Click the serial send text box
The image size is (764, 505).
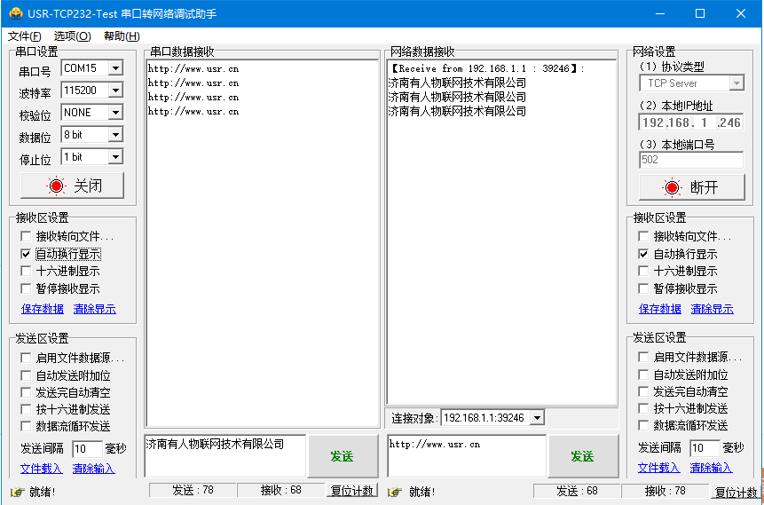225,456
